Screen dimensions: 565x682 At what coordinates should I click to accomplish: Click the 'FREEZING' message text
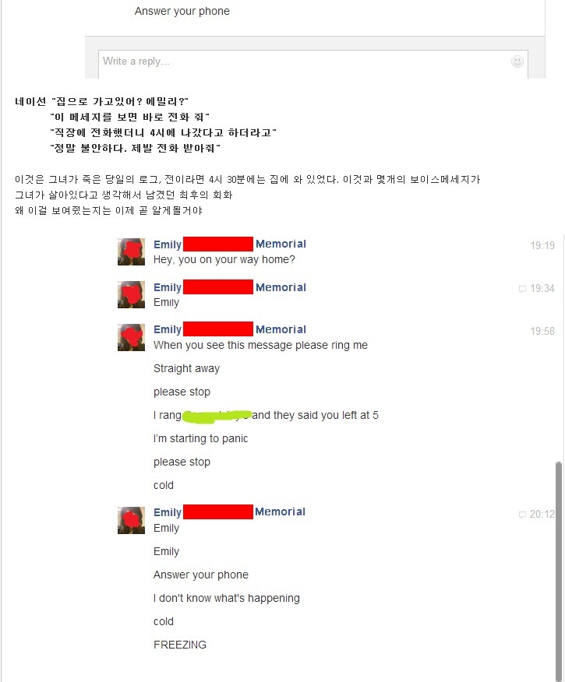point(180,645)
